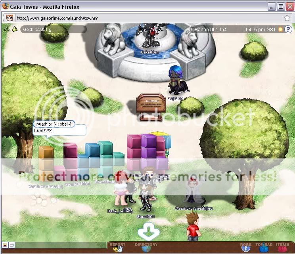Open the chat window icon
This screenshot has width=295, height=254.
tap(11, 245)
